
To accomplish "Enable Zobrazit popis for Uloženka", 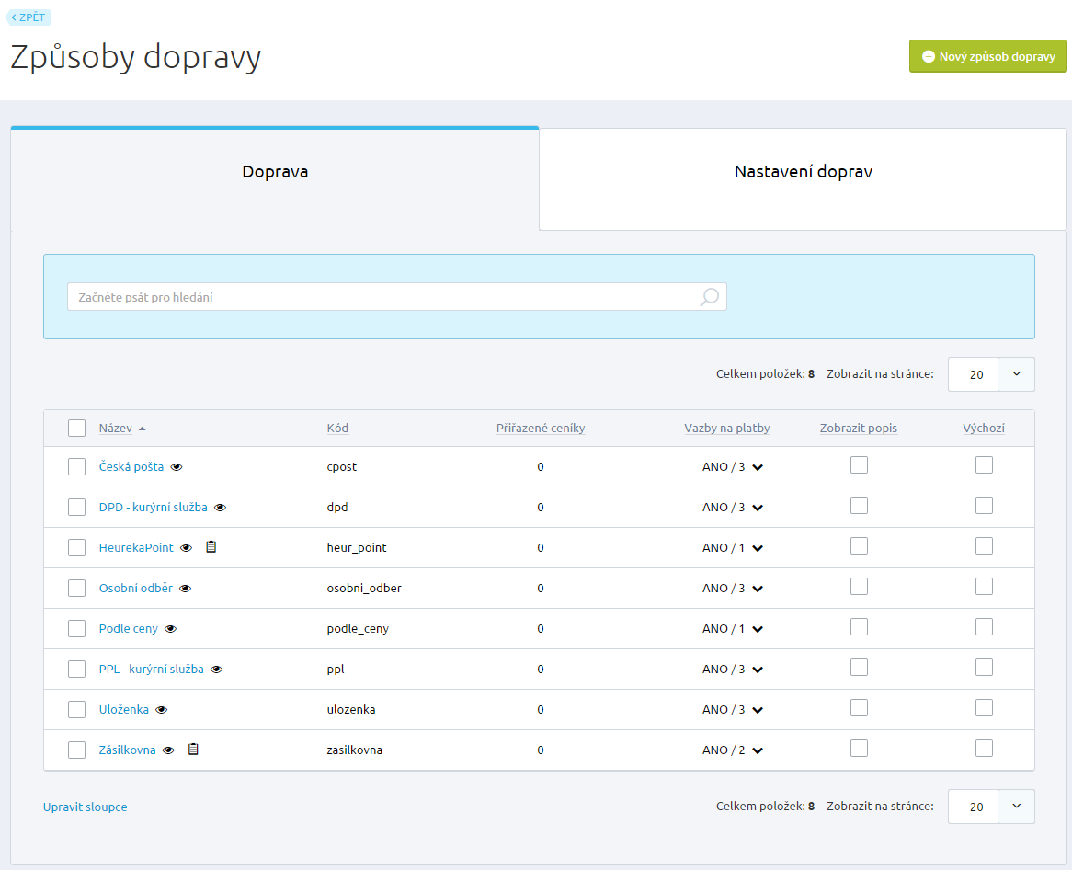I will coord(859,707).
